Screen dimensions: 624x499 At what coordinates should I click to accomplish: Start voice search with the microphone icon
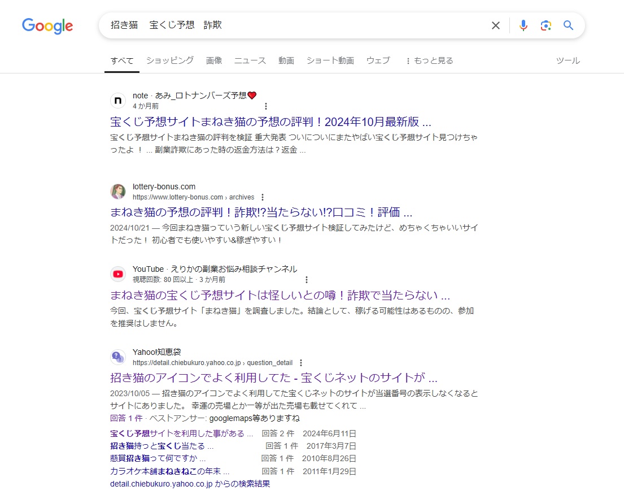pos(523,25)
